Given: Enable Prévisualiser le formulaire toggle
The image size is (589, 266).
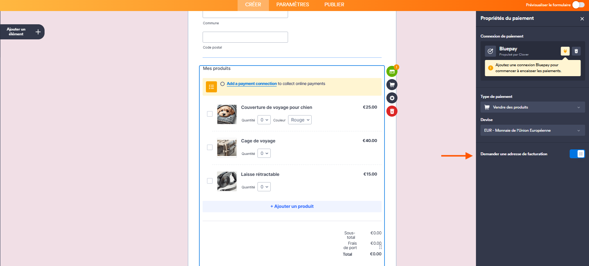Looking at the screenshot, I should 578,5.
